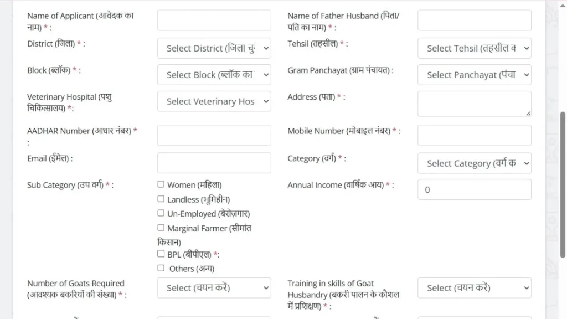The image size is (567, 319).
Task: Expand the Select Category dropdown
Action: [x=474, y=163]
